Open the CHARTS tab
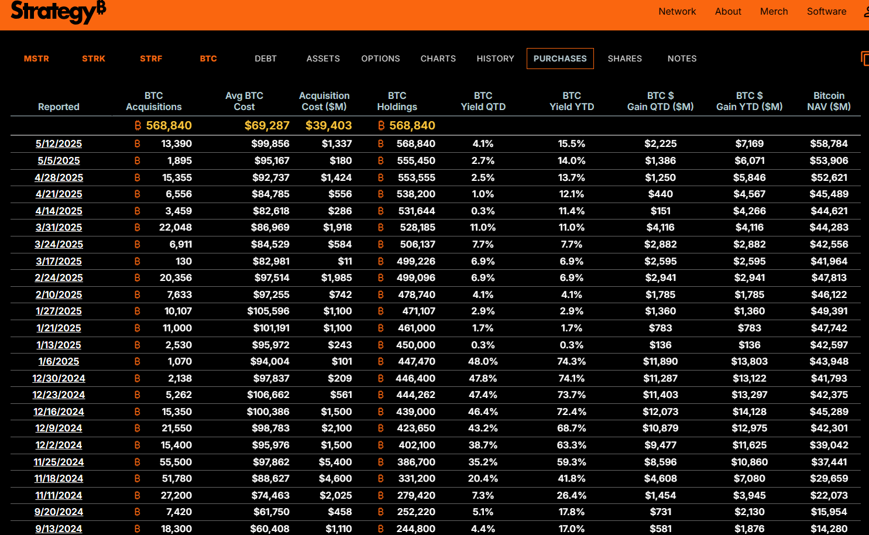 pos(438,59)
